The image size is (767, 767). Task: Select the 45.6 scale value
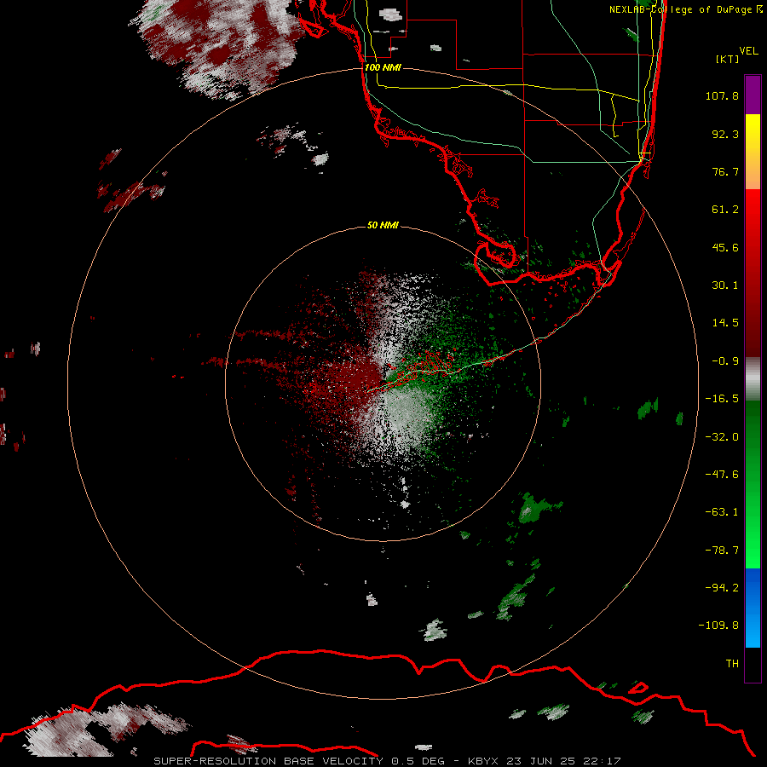(x=725, y=247)
